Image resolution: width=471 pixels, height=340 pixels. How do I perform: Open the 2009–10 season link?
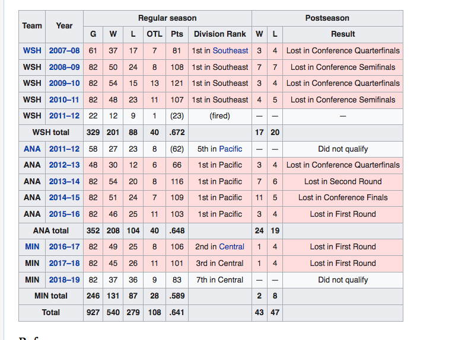point(64,84)
